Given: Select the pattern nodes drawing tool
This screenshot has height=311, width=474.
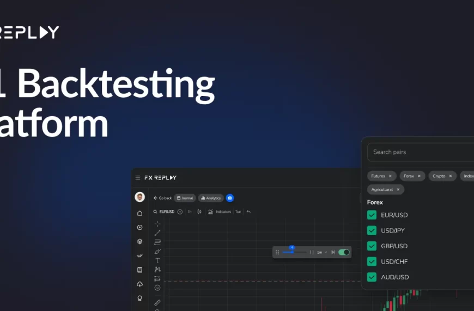Looking at the screenshot, I should coord(157,270).
